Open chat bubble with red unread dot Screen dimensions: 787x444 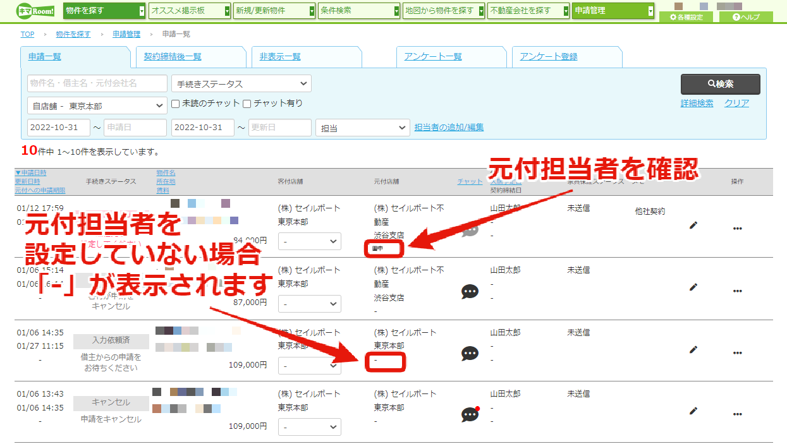pos(470,414)
